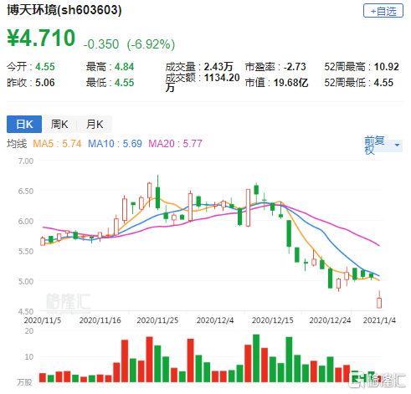Click the 6.50 price axis label
The height and width of the screenshot is (394, 411).
coord(26,191)
